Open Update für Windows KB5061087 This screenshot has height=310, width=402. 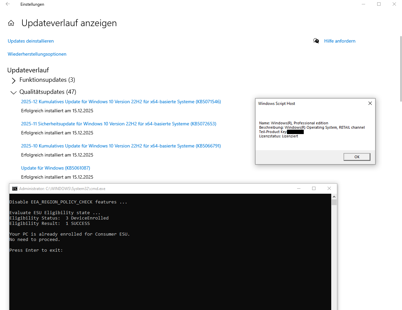click(x=55, y=168)
